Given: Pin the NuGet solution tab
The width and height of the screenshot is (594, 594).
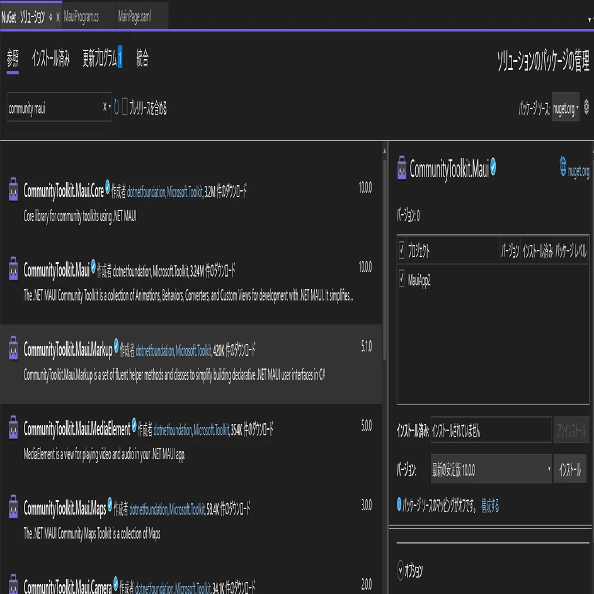Looking at the screenshot, I should (50, 16).
